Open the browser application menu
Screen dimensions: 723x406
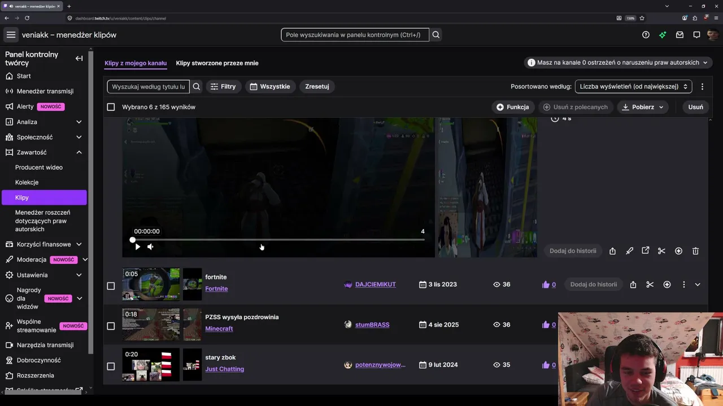(716, 18)
